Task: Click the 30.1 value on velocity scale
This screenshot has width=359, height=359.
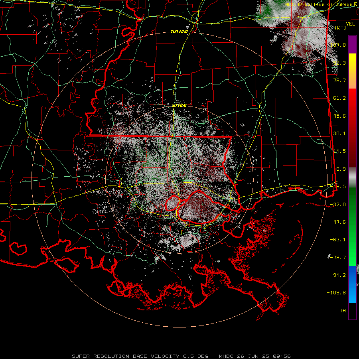Action: [x=339, y=134]
